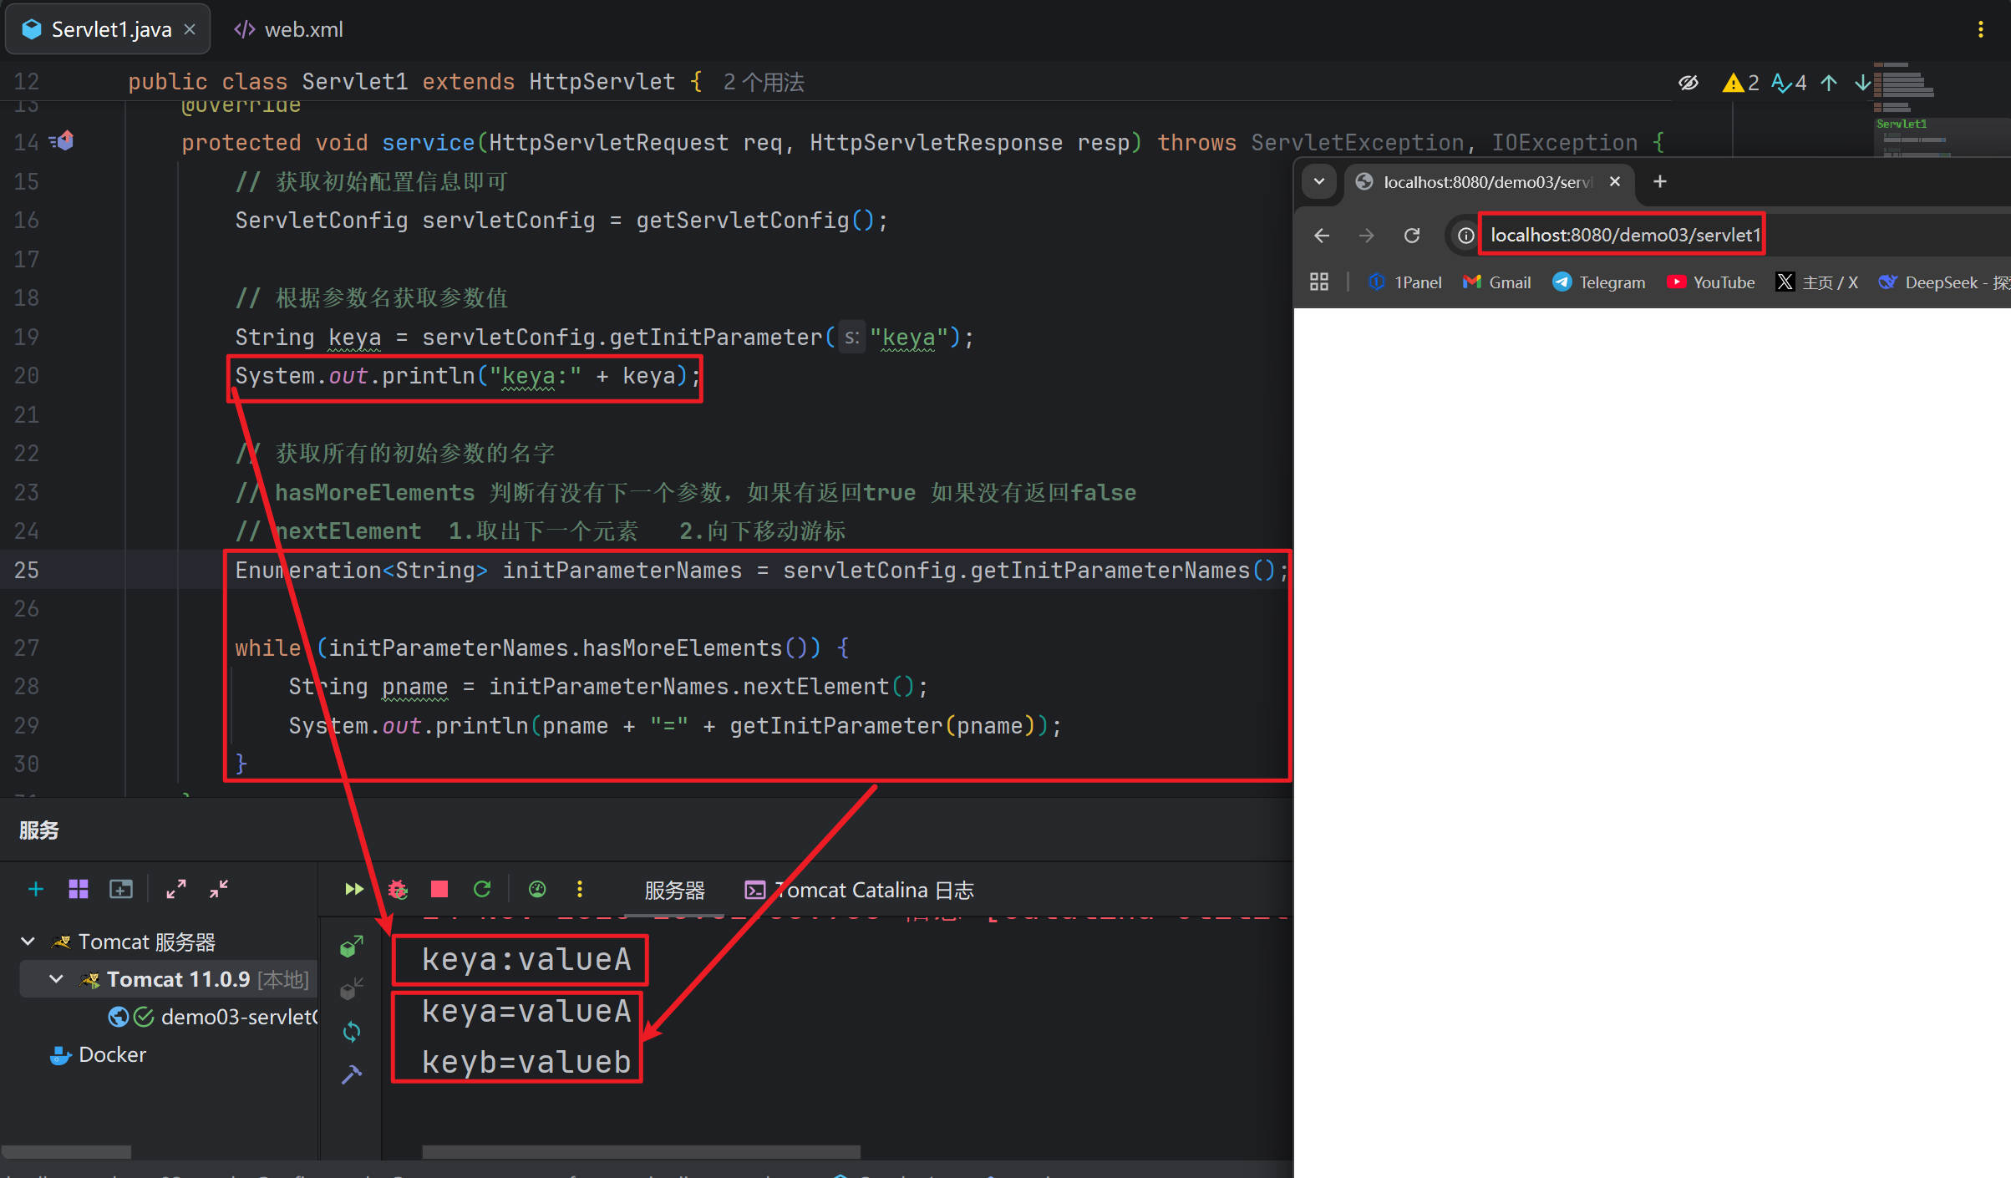Click the add service plus icon
This screenshot has width=2011, height=1178.
pyautogui.click(x=36, y=889)
